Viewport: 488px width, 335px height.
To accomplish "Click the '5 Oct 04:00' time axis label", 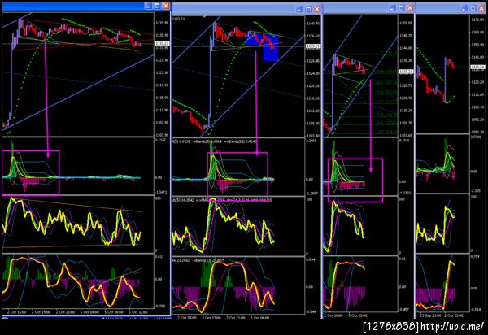I will [89, 311].
